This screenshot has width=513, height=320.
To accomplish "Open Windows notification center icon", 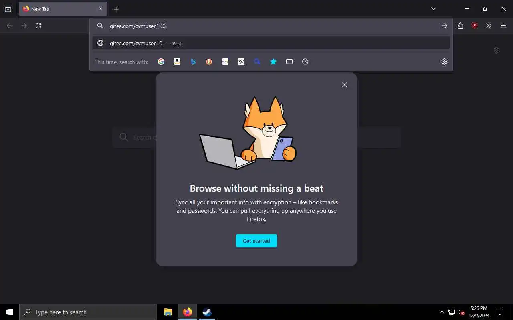I will (x=500, y=312).
